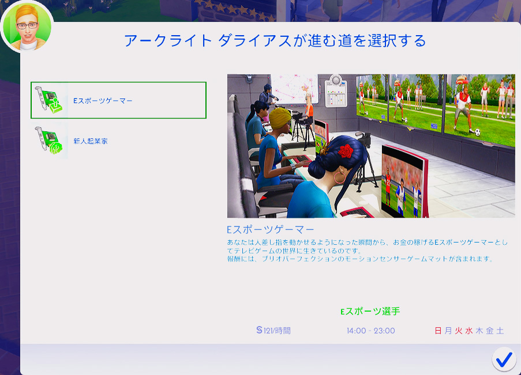Select the Eスポーツゲーマー career branch option
This screenshot has width=521, height=375.
click(x=118, y=100)
